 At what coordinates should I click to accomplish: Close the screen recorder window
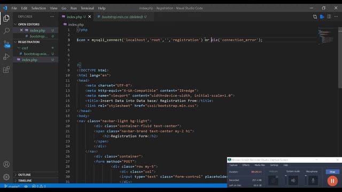click(x=337, y=160)
